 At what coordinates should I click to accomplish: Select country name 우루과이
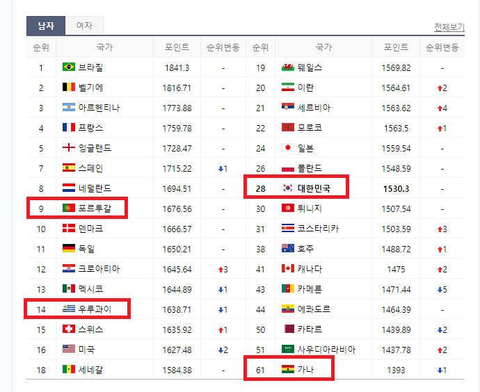tap(95, 309)
